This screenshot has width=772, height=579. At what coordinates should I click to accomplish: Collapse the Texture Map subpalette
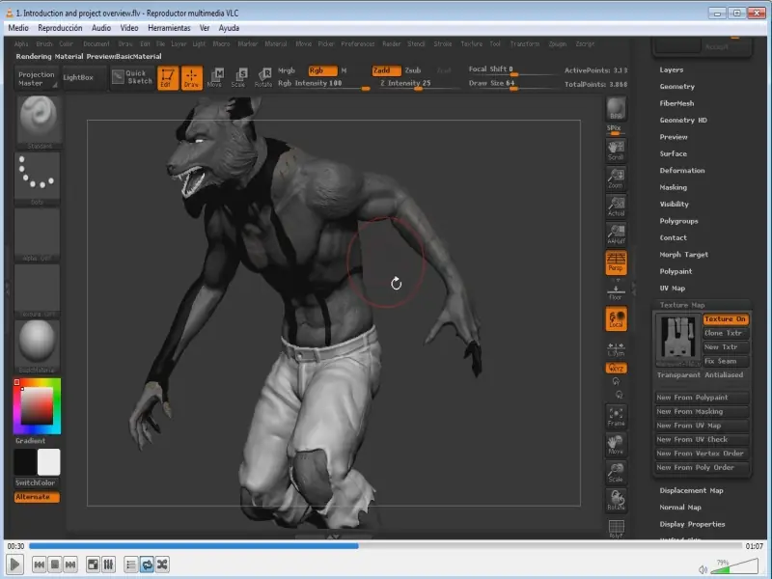tap(682, 305)
